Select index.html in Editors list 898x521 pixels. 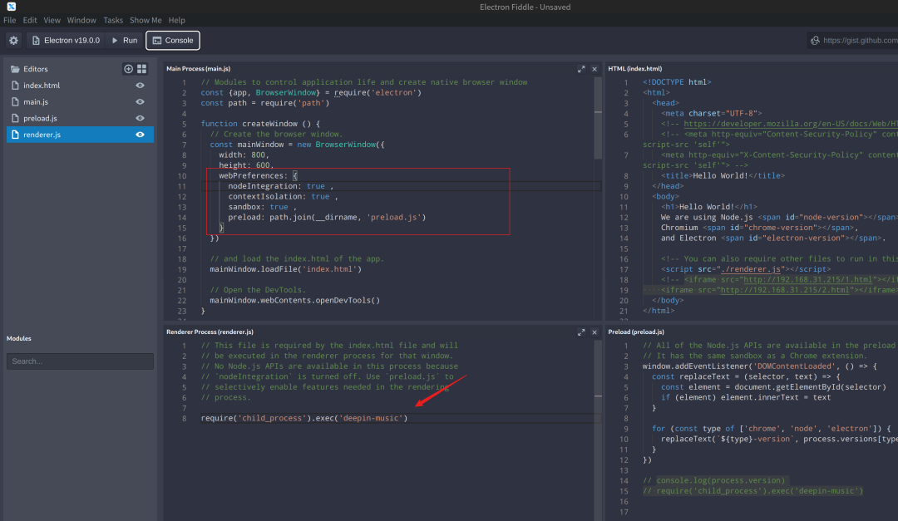coord(80,86)
